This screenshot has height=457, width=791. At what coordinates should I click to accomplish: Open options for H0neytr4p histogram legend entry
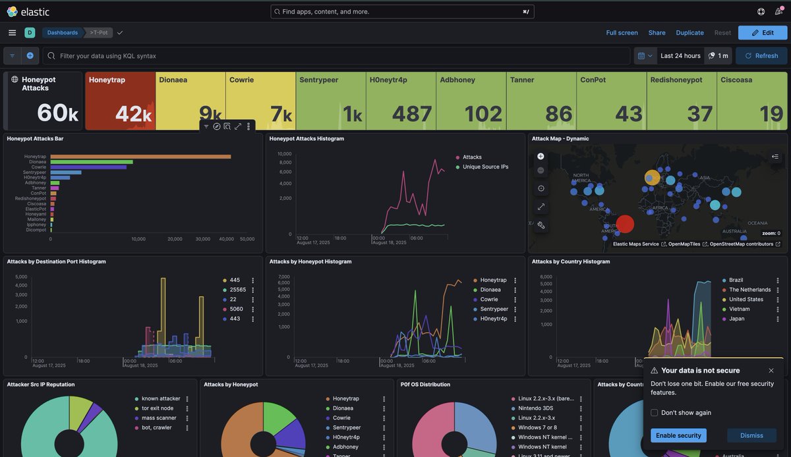click(x=515, y=319)
